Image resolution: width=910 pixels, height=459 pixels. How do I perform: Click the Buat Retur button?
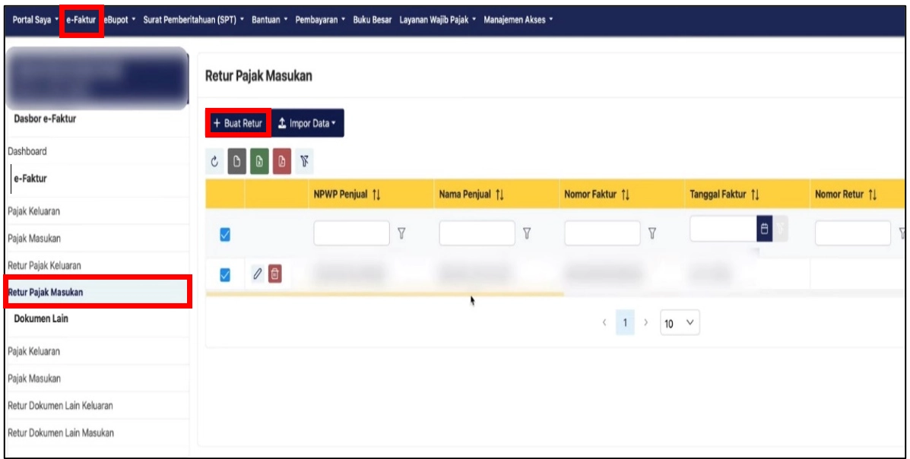coord(238,123)
